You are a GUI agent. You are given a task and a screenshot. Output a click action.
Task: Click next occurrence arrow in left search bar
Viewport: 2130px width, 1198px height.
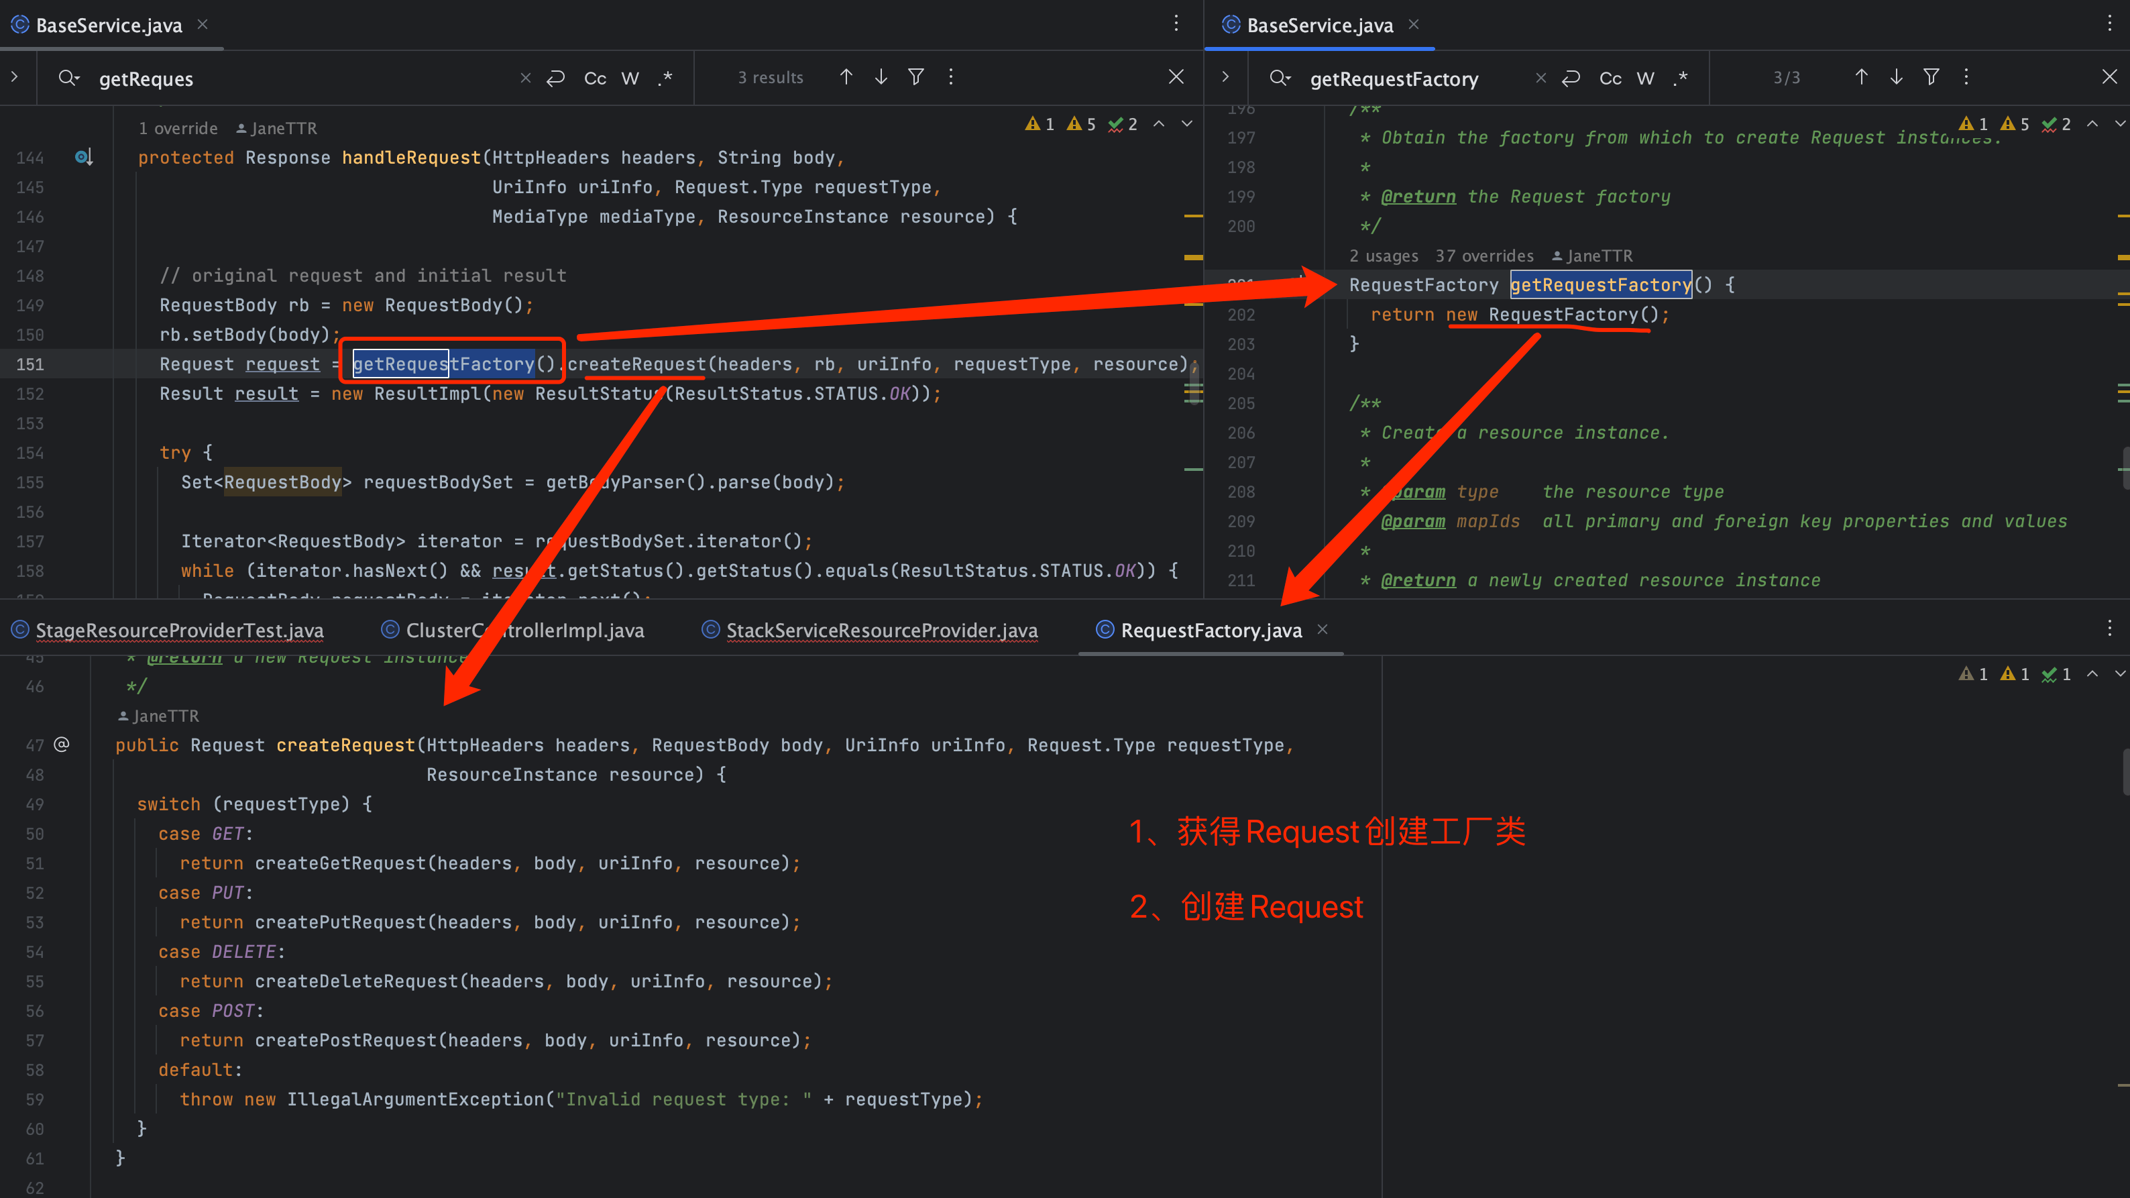[881, 77]
